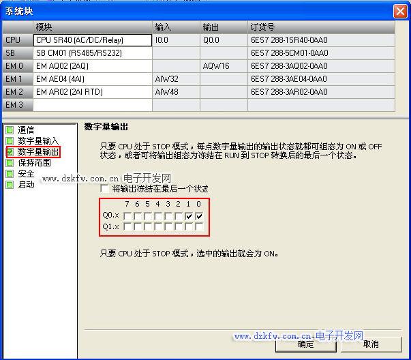Click the green icon next to 数字量输入
The width and height of the screenshot is (411, 360).
[x=10, y=140]
